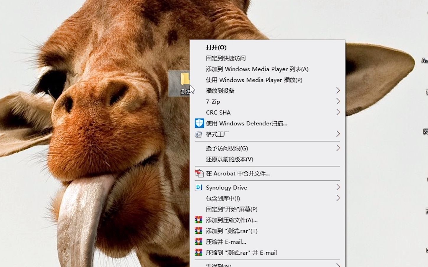Image resolution: width=428 pixels, height=267 pixels.
Task: Open the Synology Drive menu entry
Action: click(267, 188)
